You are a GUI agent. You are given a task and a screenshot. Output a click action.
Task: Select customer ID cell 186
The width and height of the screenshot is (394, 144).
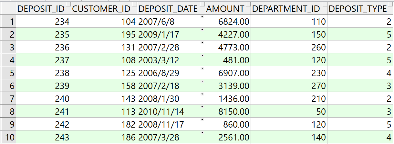click(104, 138)
